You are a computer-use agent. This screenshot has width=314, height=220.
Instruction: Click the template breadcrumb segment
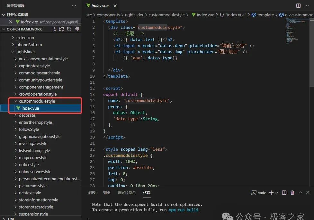[x=265, y=15]
